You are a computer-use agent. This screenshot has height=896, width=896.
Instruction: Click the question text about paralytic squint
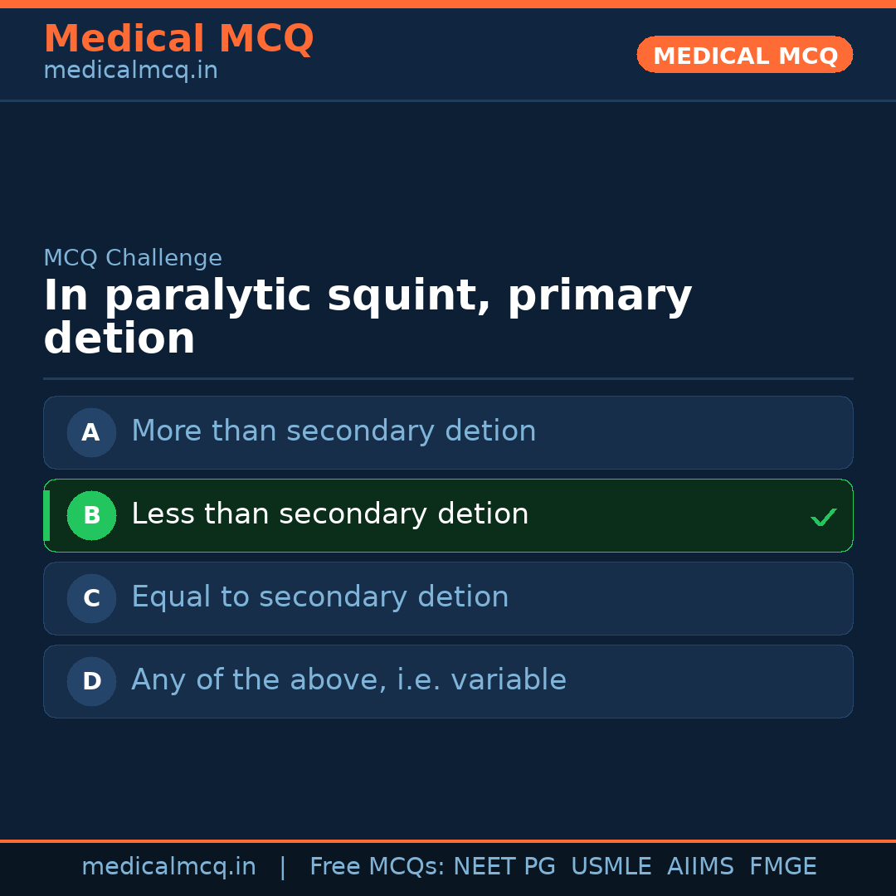coord(367,317)
